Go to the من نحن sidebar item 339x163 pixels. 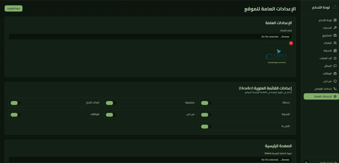[x=321, y=81]
